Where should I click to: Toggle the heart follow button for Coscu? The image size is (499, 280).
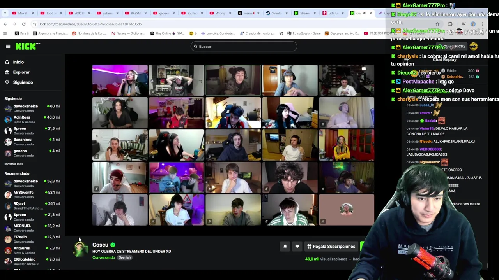tap(297, 246)
